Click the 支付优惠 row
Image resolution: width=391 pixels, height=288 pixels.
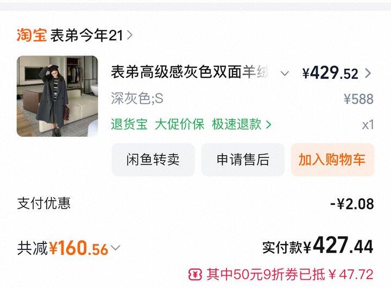(195, 203)
